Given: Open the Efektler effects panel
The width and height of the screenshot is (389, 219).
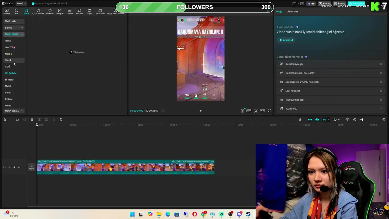Looking at the screenshot, I should [50, 12].
